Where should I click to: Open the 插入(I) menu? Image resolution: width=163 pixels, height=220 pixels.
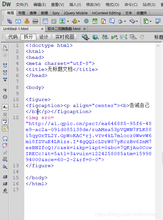tap(75, 5)
